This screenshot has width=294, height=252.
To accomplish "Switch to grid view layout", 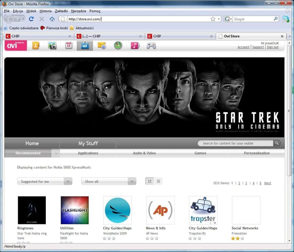I will [x=150, y=181].
